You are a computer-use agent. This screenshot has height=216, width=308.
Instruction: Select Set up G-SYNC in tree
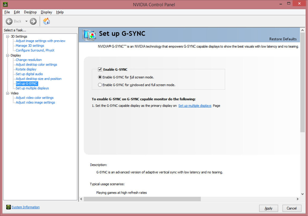pos(27,83)
